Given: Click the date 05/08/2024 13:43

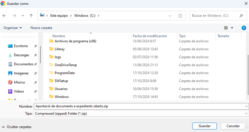Looking at the screenshot, I should pos(145,49).
